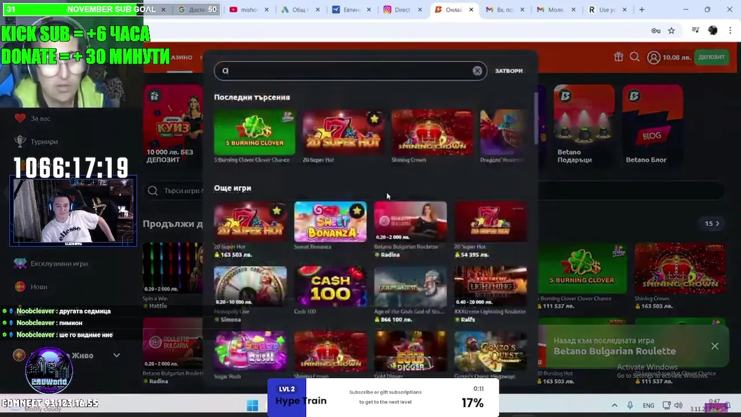Open the browser profile avatar icon
This screenshot has height=417, width=741.
point(713,31)
